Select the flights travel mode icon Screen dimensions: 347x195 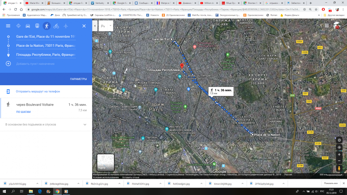point(66,26)
